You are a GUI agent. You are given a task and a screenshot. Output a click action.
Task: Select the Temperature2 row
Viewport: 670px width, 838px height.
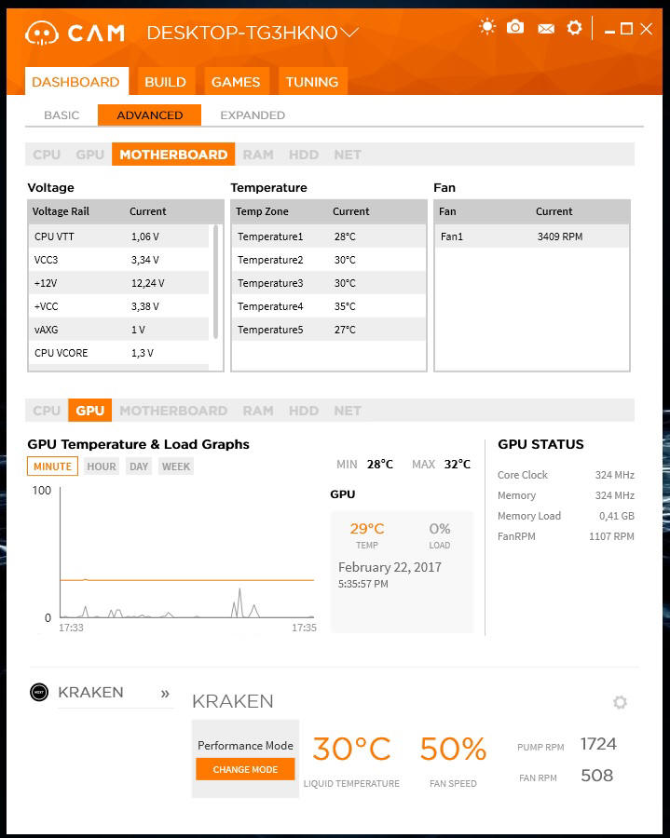pos(329,260)
